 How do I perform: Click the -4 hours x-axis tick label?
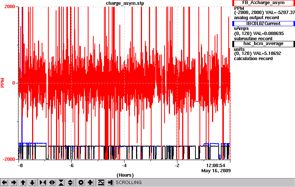point(124,166)
